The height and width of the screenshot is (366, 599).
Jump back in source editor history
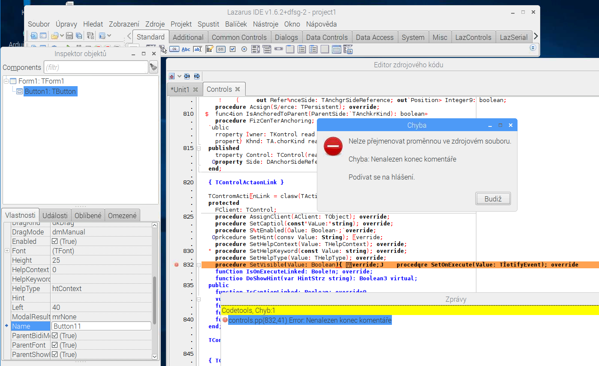coord(187,76)
